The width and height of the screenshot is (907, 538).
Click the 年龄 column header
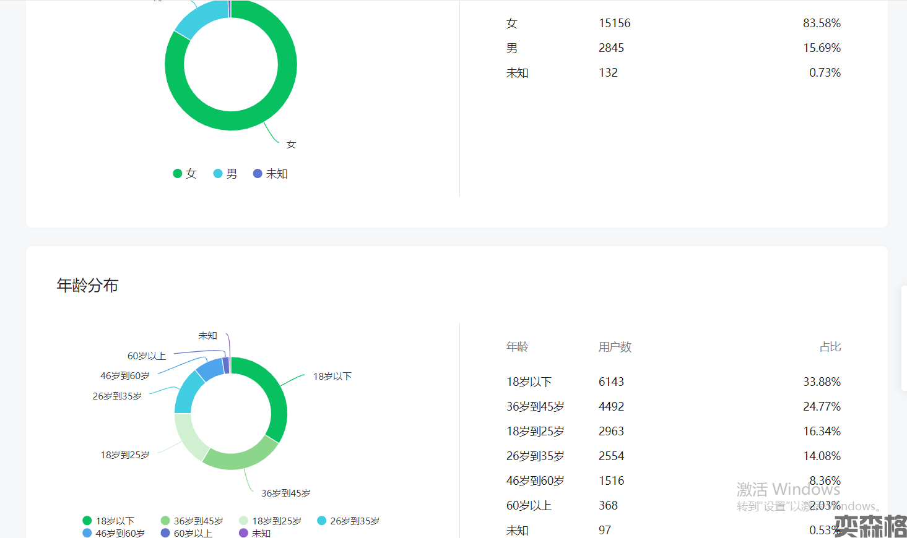(517, 347)
